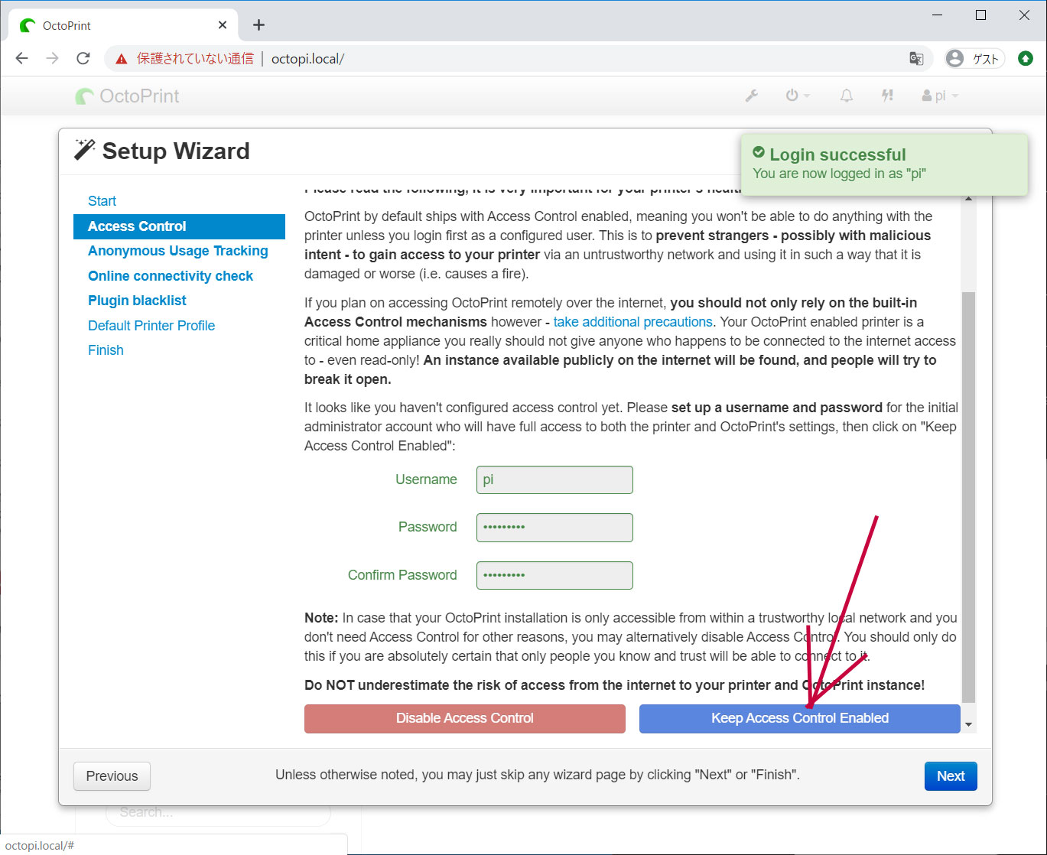1047x855 pixels.
Task: Open Online connectivity check step
Action: [171, 276]
